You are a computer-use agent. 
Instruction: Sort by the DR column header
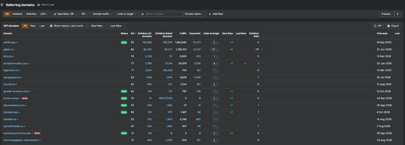[x=133, y=34]
